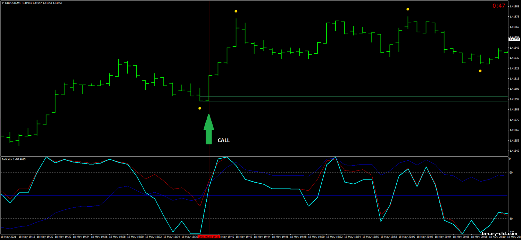Click the 1.41905 price axis label
The width and height of the screenshot is (521, 240).
(x=515, y=89)
